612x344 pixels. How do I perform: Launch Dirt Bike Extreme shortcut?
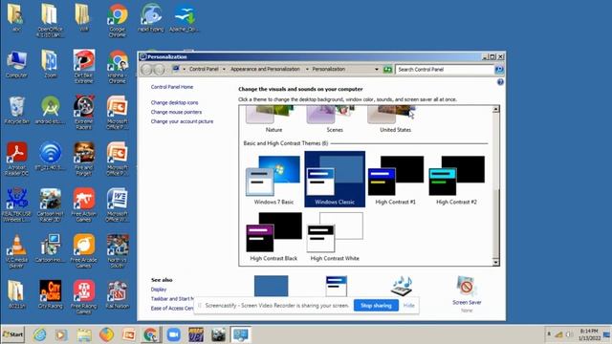[x=83, y=66]
